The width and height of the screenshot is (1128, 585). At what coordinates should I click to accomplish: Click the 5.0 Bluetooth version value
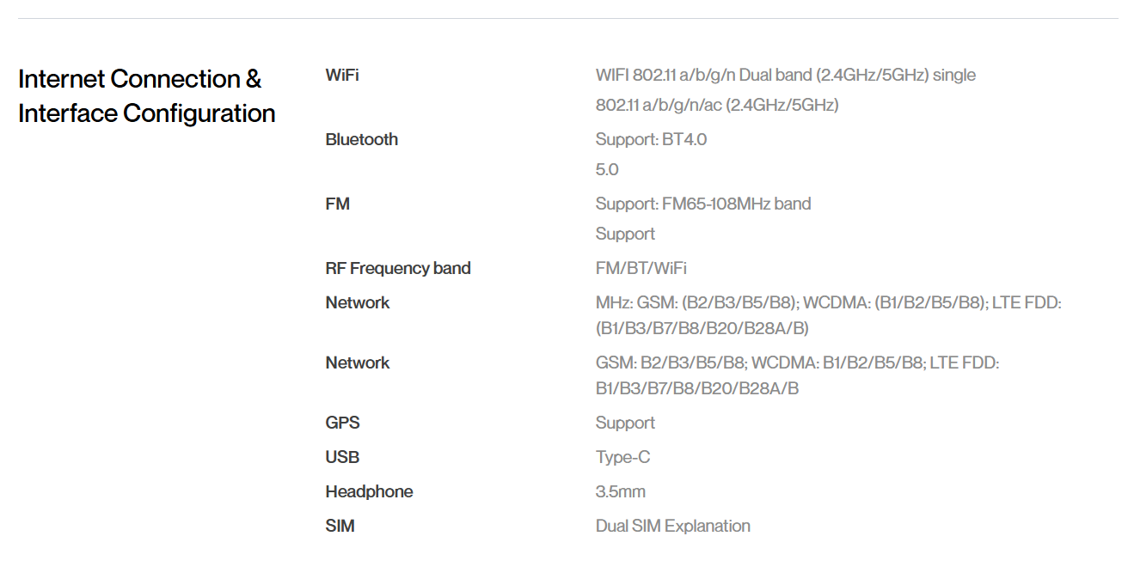tap(607, 169)
